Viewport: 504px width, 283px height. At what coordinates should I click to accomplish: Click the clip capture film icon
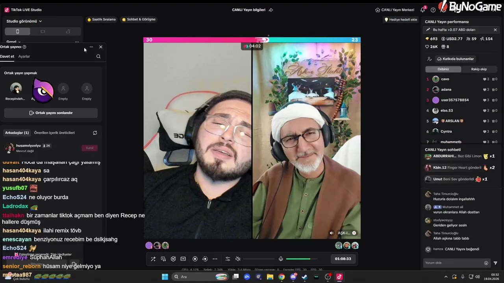(183, 259)
